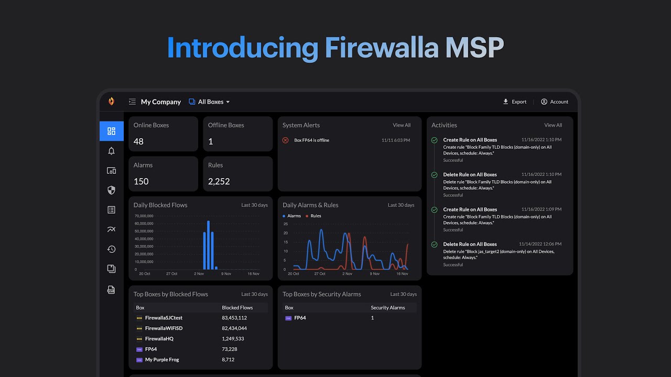Open the Online Boxes card

(x=164, y=134)
